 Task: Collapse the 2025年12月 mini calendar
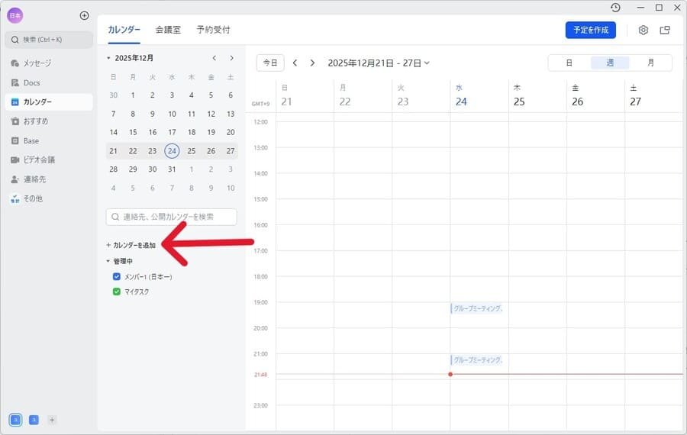(108, 58)
